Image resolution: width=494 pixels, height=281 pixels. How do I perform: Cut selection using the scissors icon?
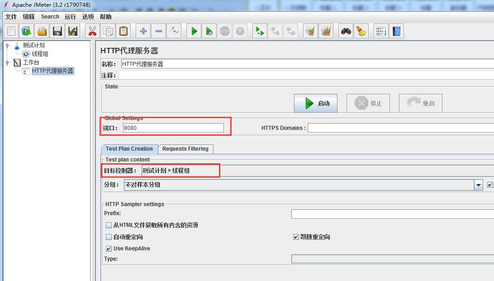[x=92, y=31]
